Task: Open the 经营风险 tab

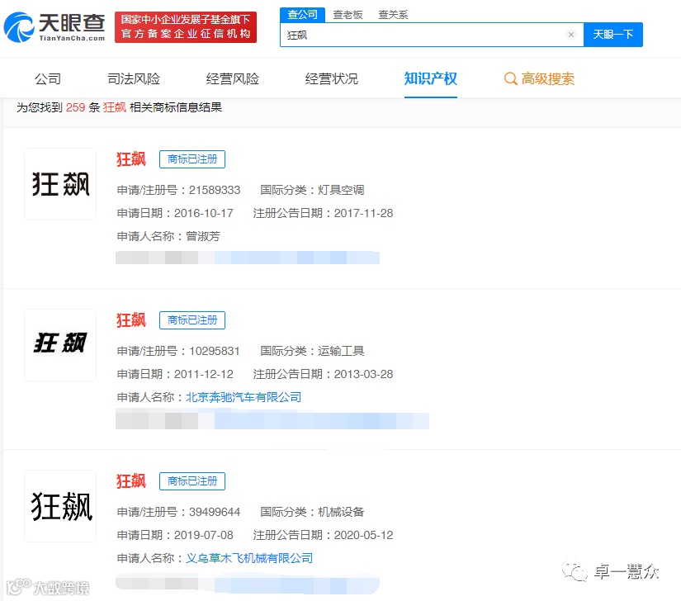Action: click(x=232, y=79)
